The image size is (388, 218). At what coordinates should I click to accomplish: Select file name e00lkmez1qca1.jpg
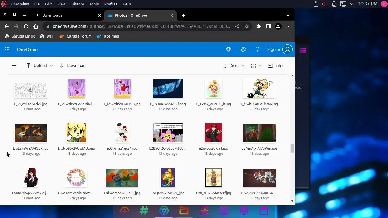point(122,148)
